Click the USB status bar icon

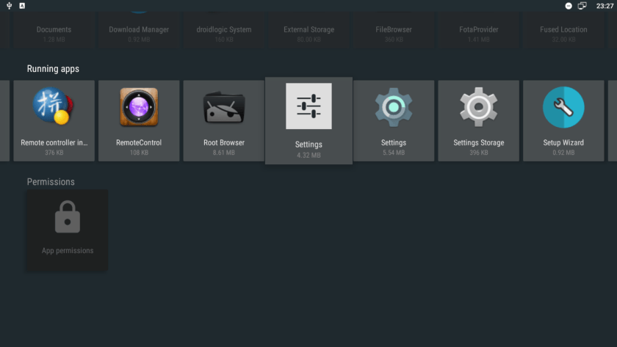click(9, 5)
